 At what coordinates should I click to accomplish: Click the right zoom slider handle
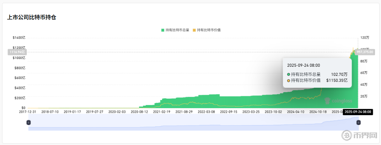click(x=358, y=122)
